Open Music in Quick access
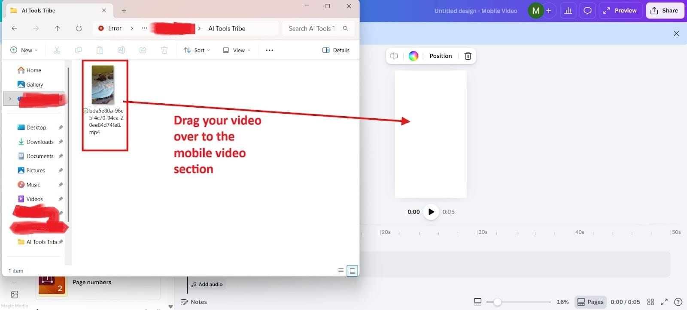The height and width of the screenshot is (310, 687). tap(29, 185)
